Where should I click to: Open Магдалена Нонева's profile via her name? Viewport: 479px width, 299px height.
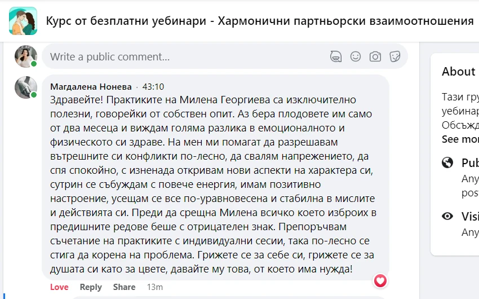coord(91,86)
